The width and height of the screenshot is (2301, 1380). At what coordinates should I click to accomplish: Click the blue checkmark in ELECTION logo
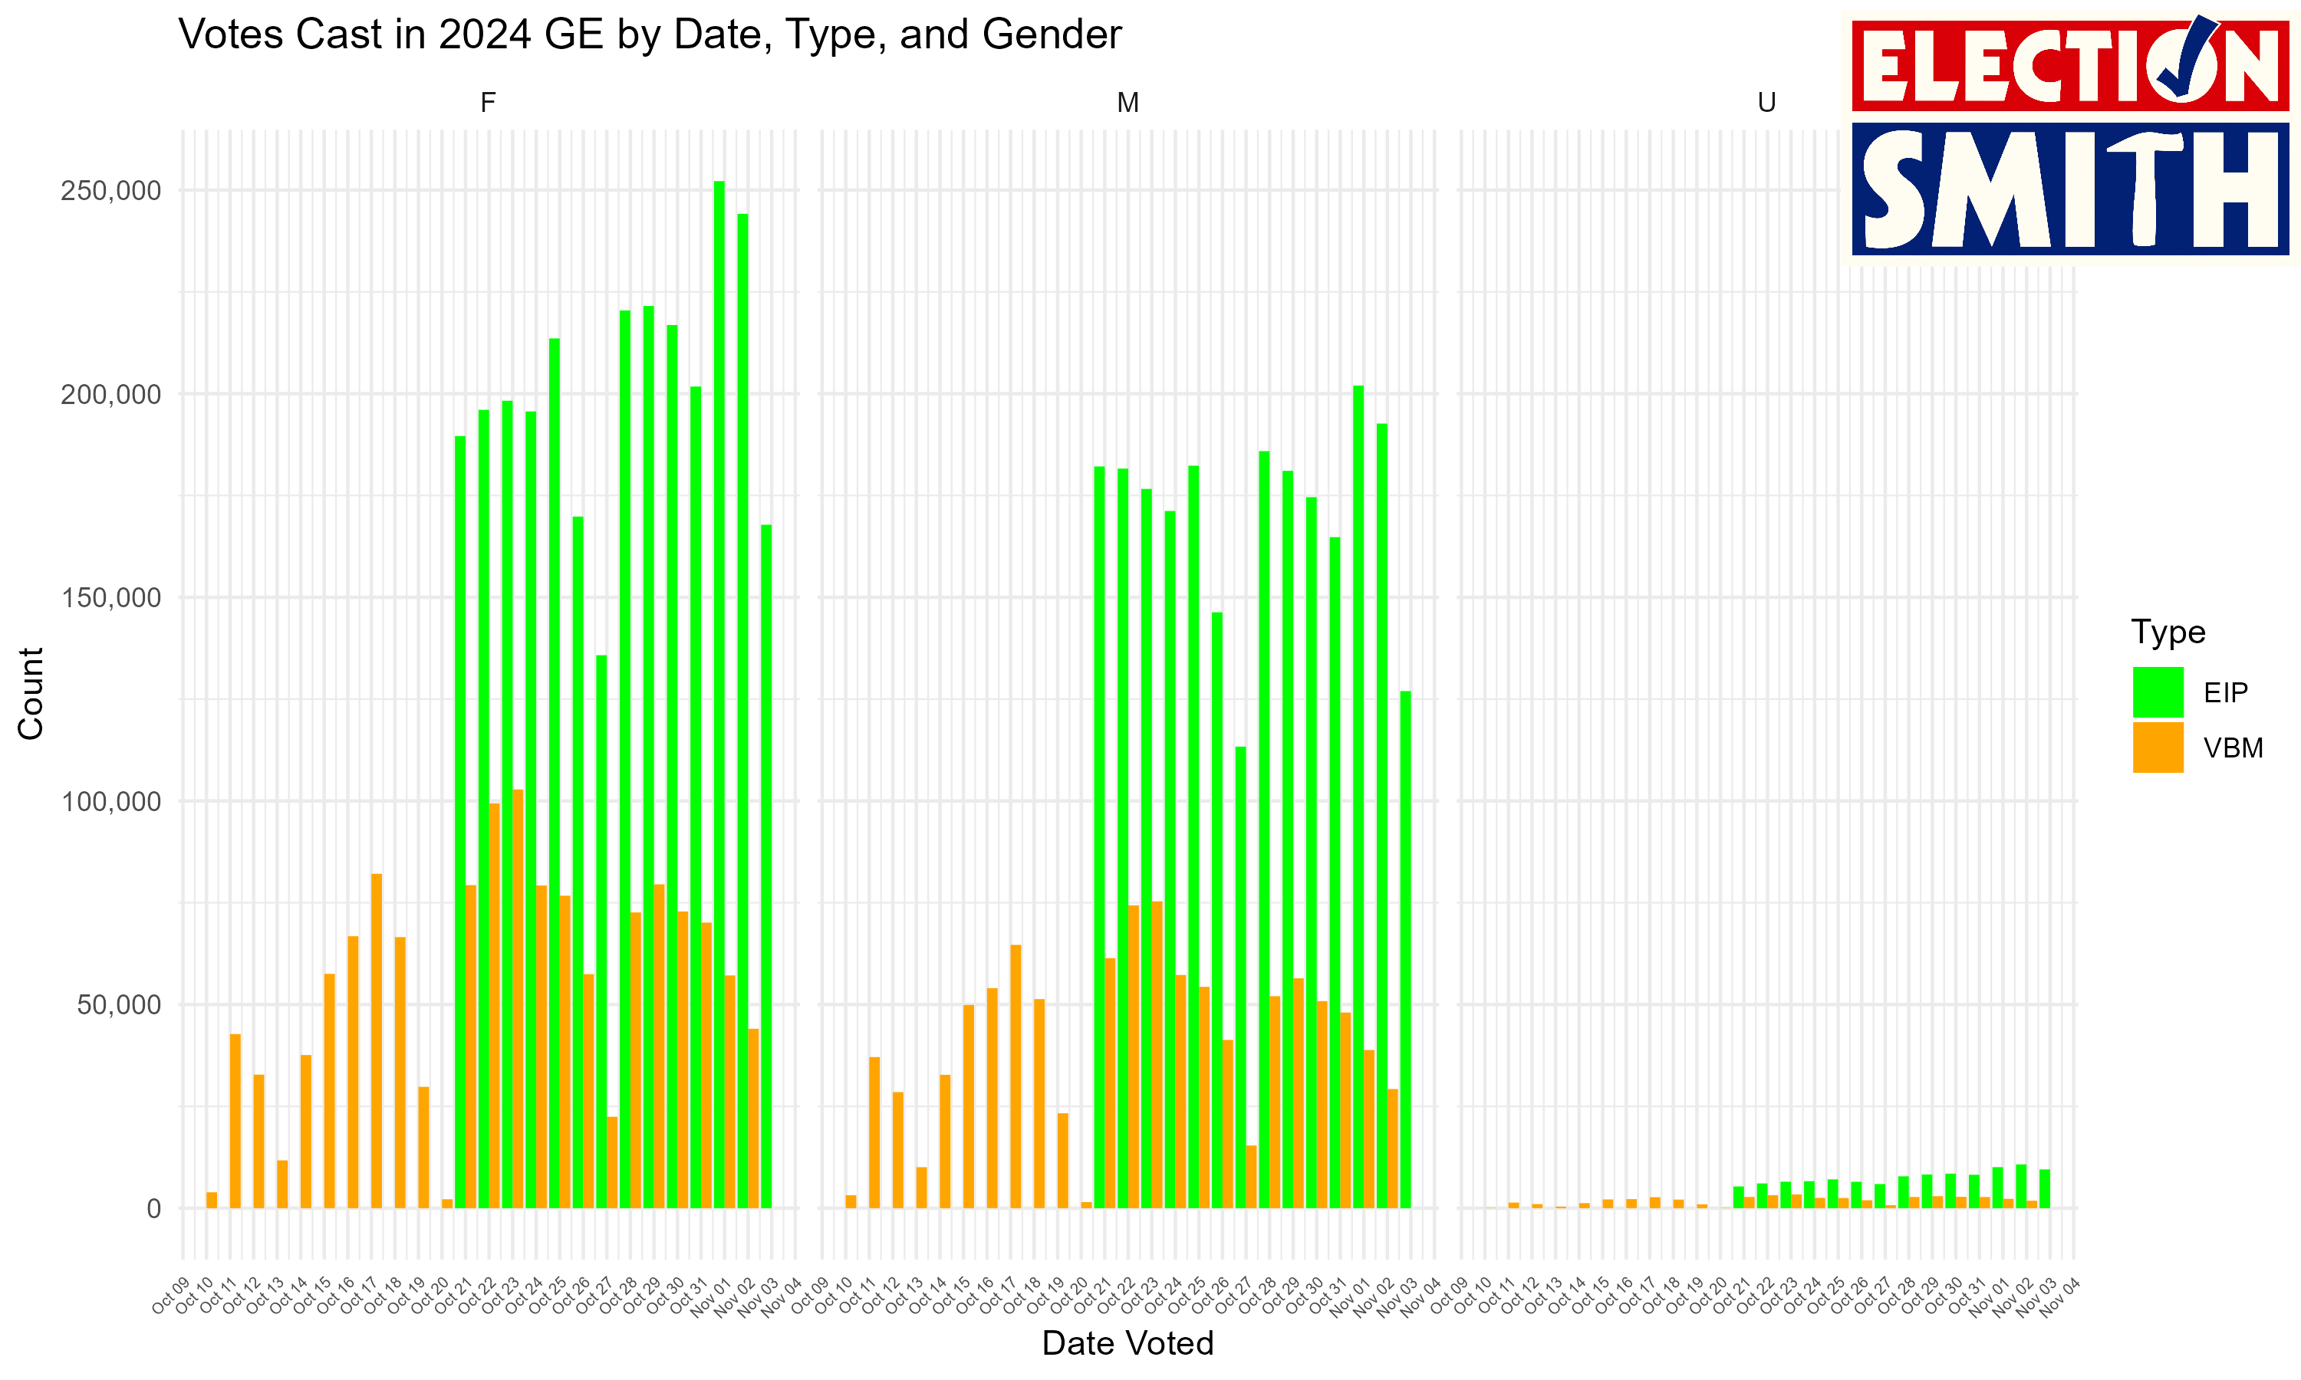pyautogui.click(x=2187, y=58)
